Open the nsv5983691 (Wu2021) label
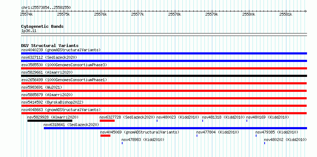Viewport: 317px width, 157px height. coord(42,87)
